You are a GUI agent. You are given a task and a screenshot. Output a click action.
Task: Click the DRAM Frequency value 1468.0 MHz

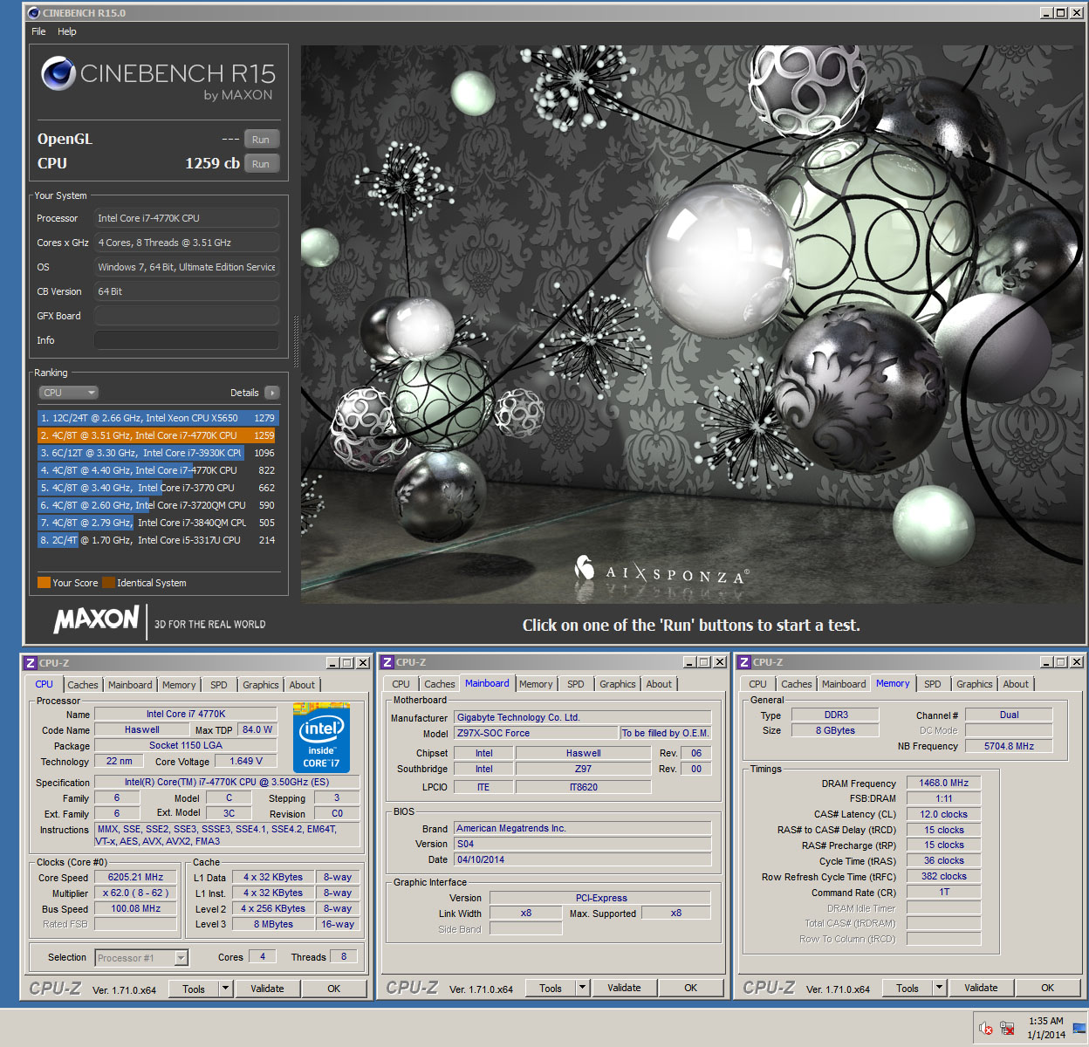(943, 783)
